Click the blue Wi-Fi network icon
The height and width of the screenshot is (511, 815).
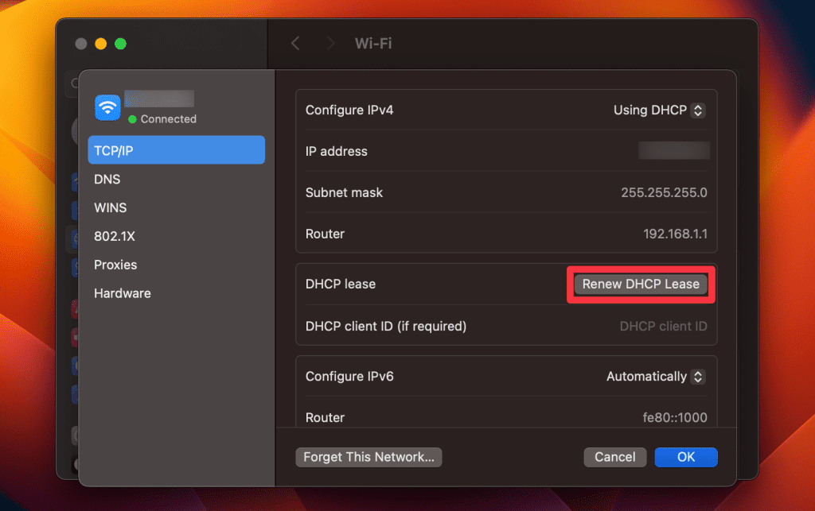pos(107,107)
